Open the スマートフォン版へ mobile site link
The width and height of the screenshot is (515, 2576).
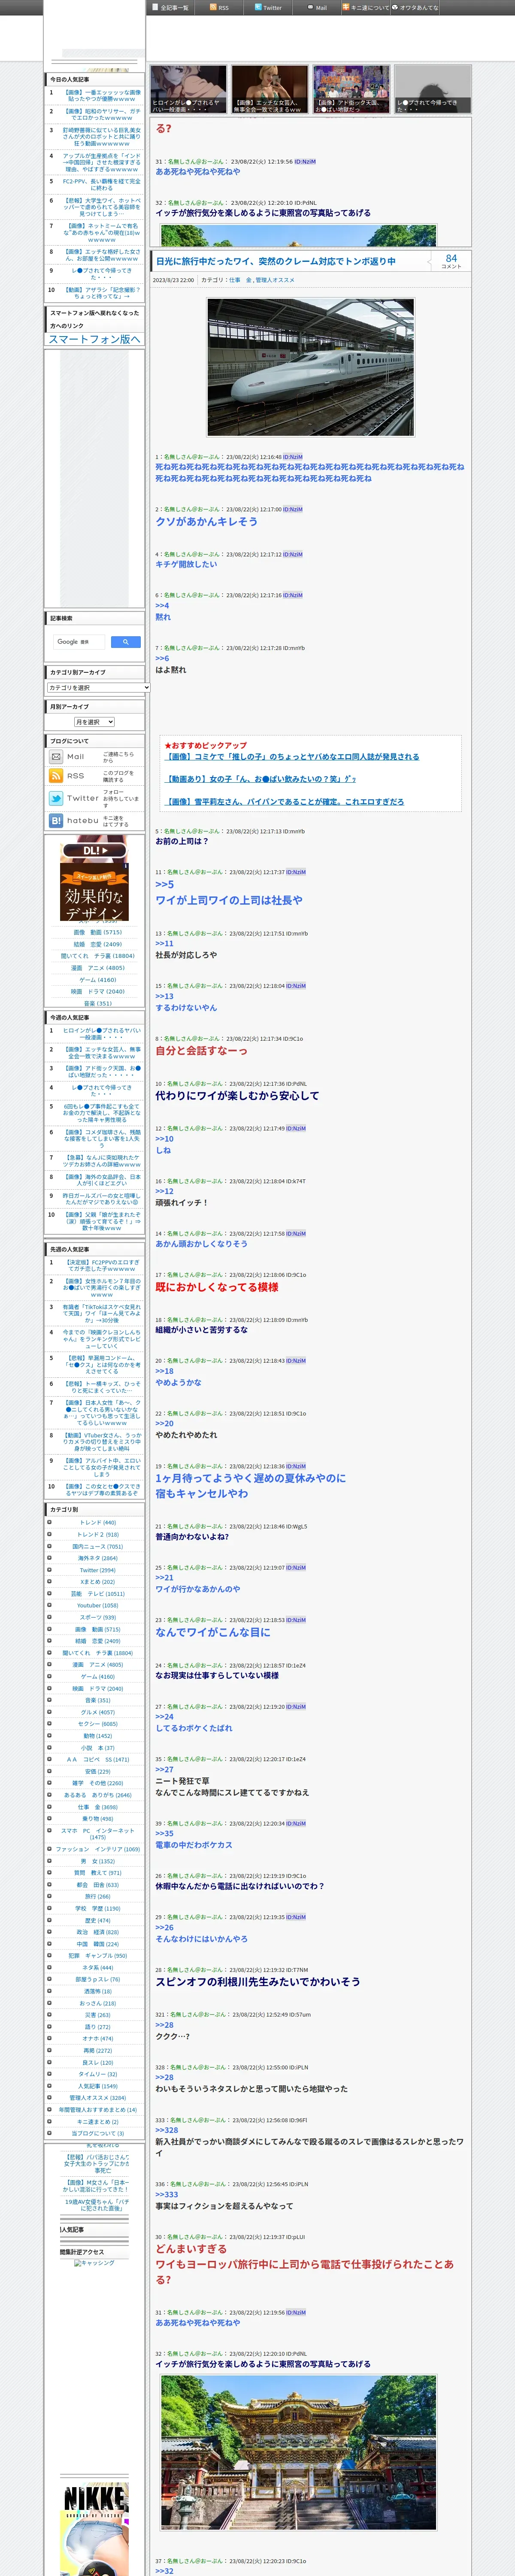pos(94,339)
